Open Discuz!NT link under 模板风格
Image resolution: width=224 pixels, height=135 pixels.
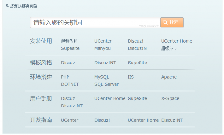(105, 63)
